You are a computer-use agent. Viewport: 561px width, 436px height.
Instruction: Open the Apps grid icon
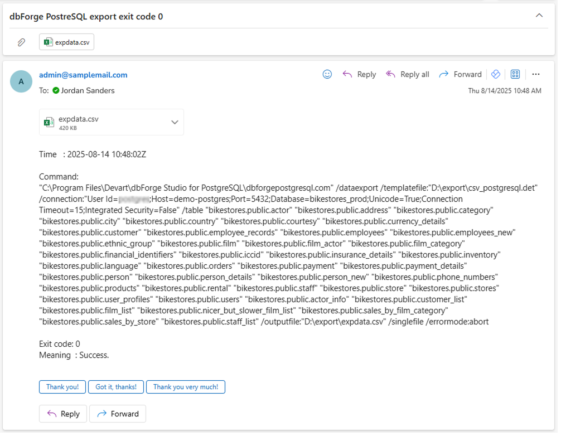coord(515,74)
